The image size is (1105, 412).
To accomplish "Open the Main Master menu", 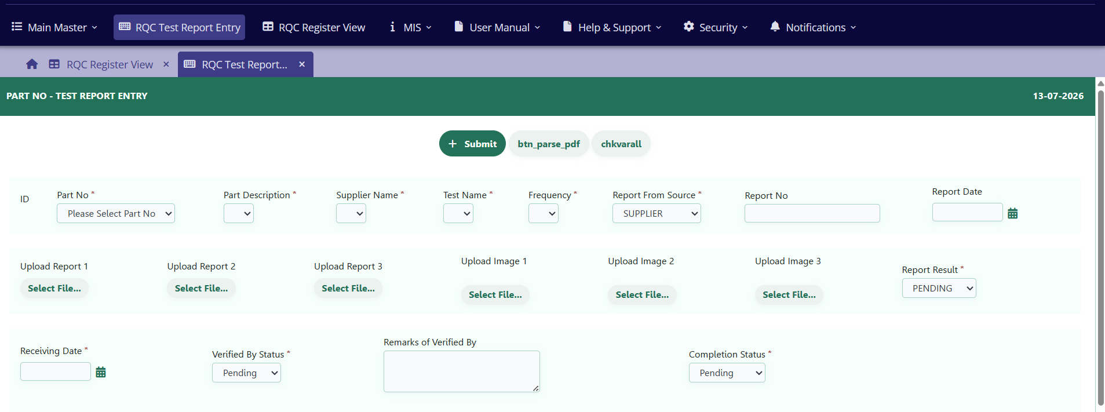I will coord(54,27).
